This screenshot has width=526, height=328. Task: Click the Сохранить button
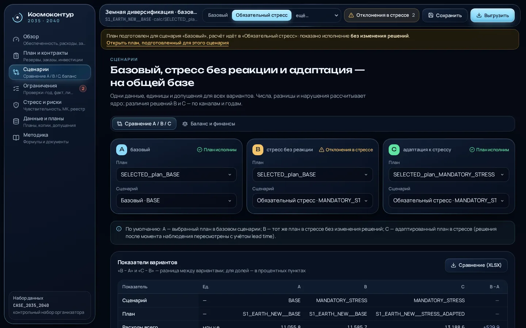445,15
